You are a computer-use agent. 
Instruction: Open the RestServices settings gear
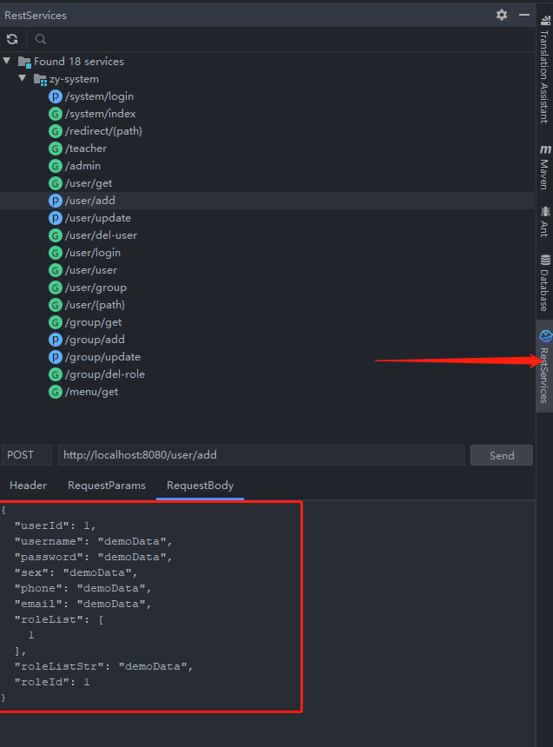(x=502, y=15)
